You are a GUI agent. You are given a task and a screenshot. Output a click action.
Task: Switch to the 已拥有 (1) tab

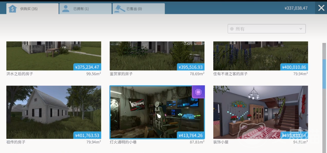[85, 9]
